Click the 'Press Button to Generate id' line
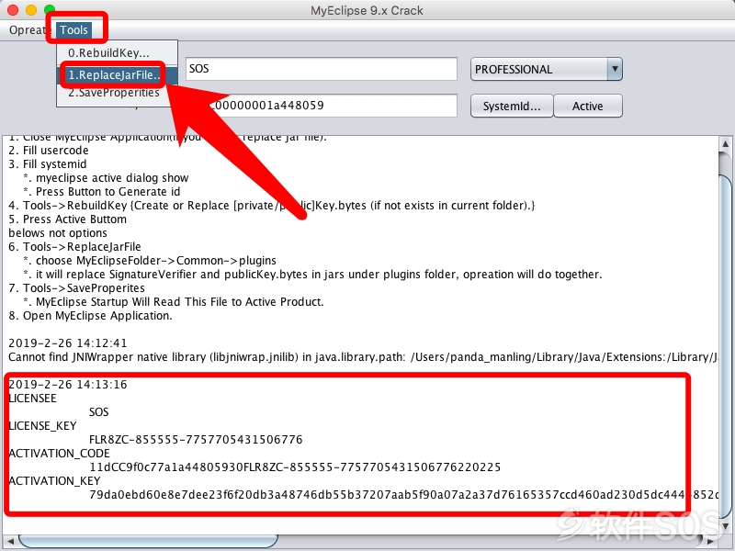Viewport: 735px width, 551px height. [102, 192]
